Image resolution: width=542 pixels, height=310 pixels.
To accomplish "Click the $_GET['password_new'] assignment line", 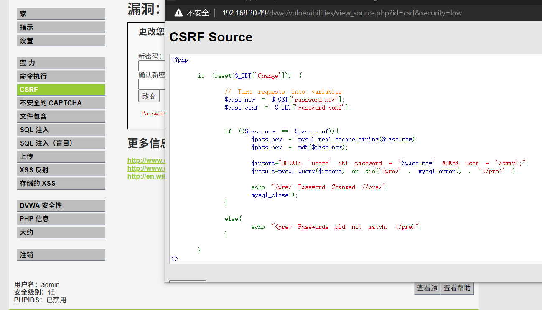I will tap(285, 100).
